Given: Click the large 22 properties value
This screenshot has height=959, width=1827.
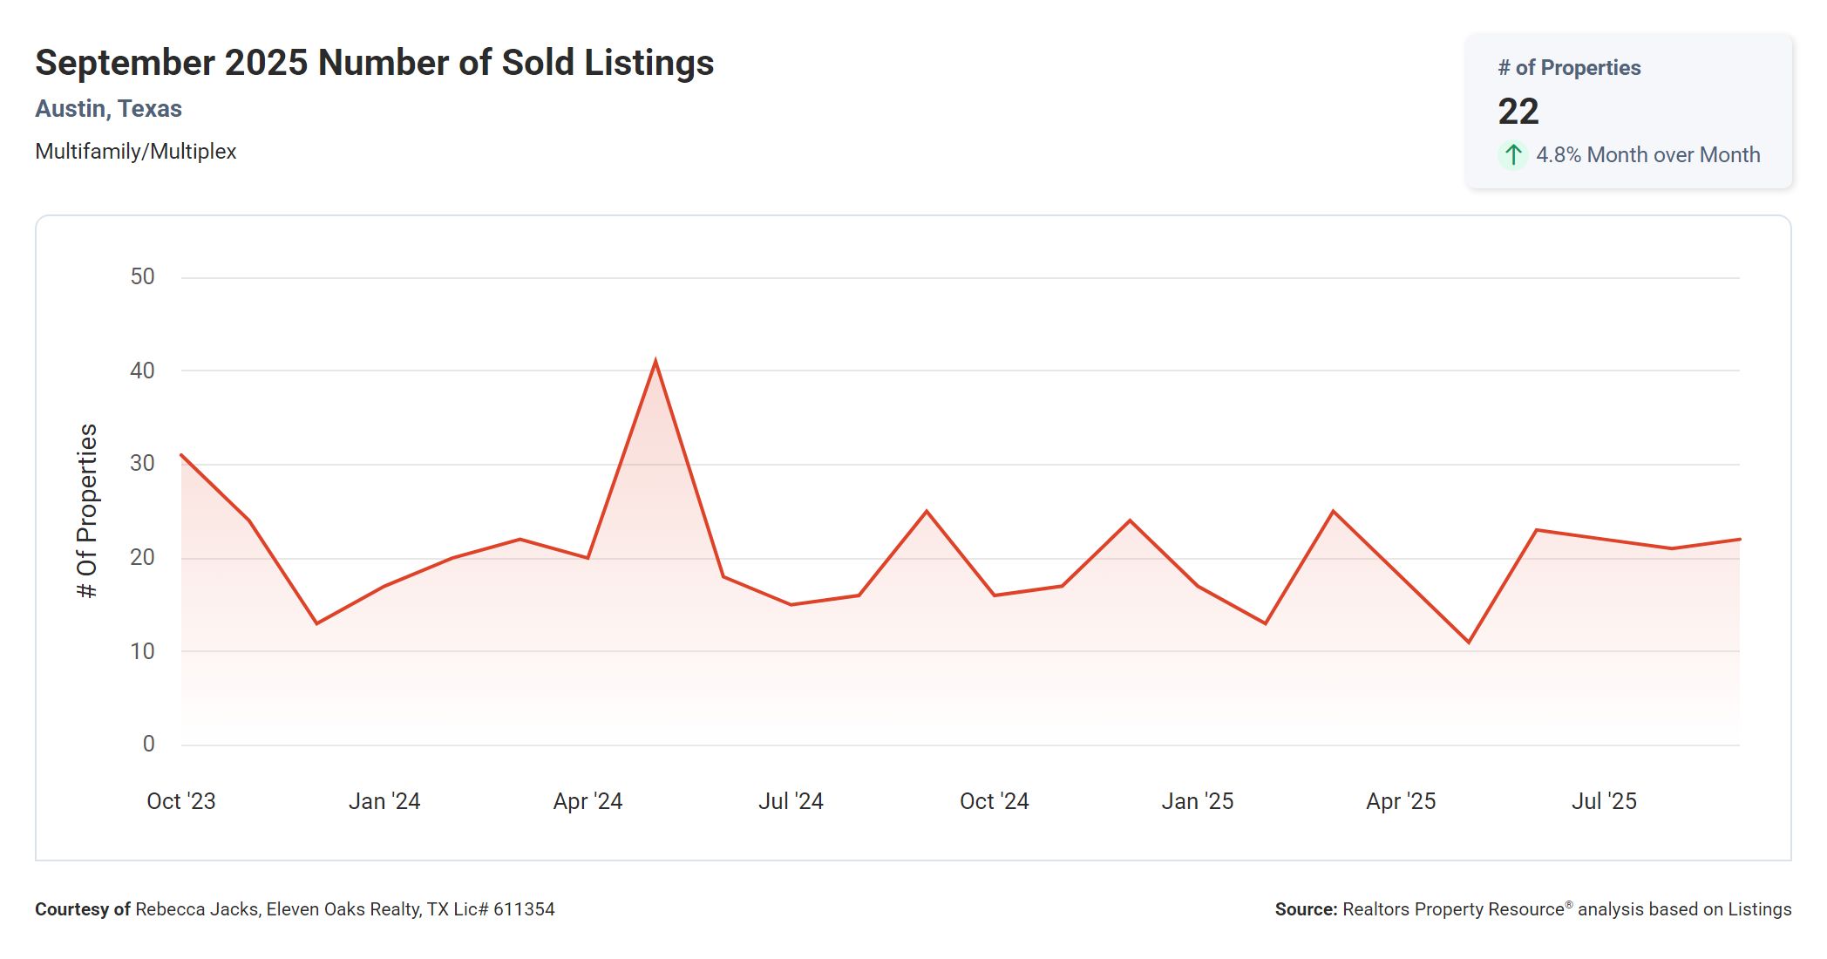Looking at the screenshot, I should 1518,112.
